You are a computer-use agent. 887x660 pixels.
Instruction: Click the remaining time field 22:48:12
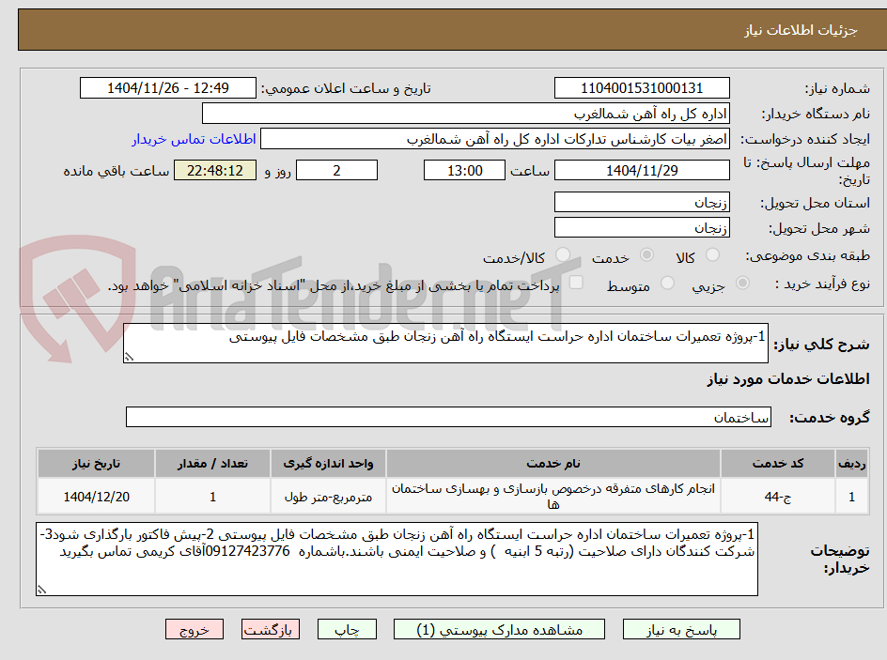(x=215, y=170)
